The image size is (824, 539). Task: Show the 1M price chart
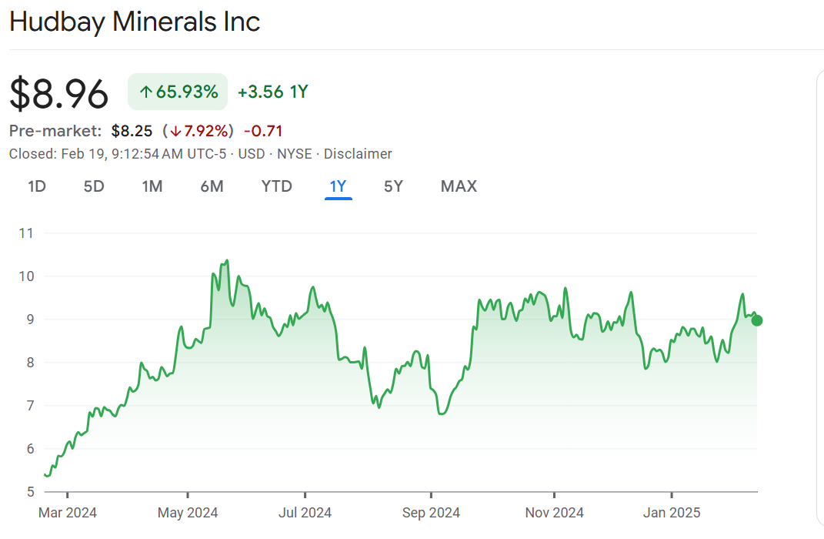coord(152,186)
